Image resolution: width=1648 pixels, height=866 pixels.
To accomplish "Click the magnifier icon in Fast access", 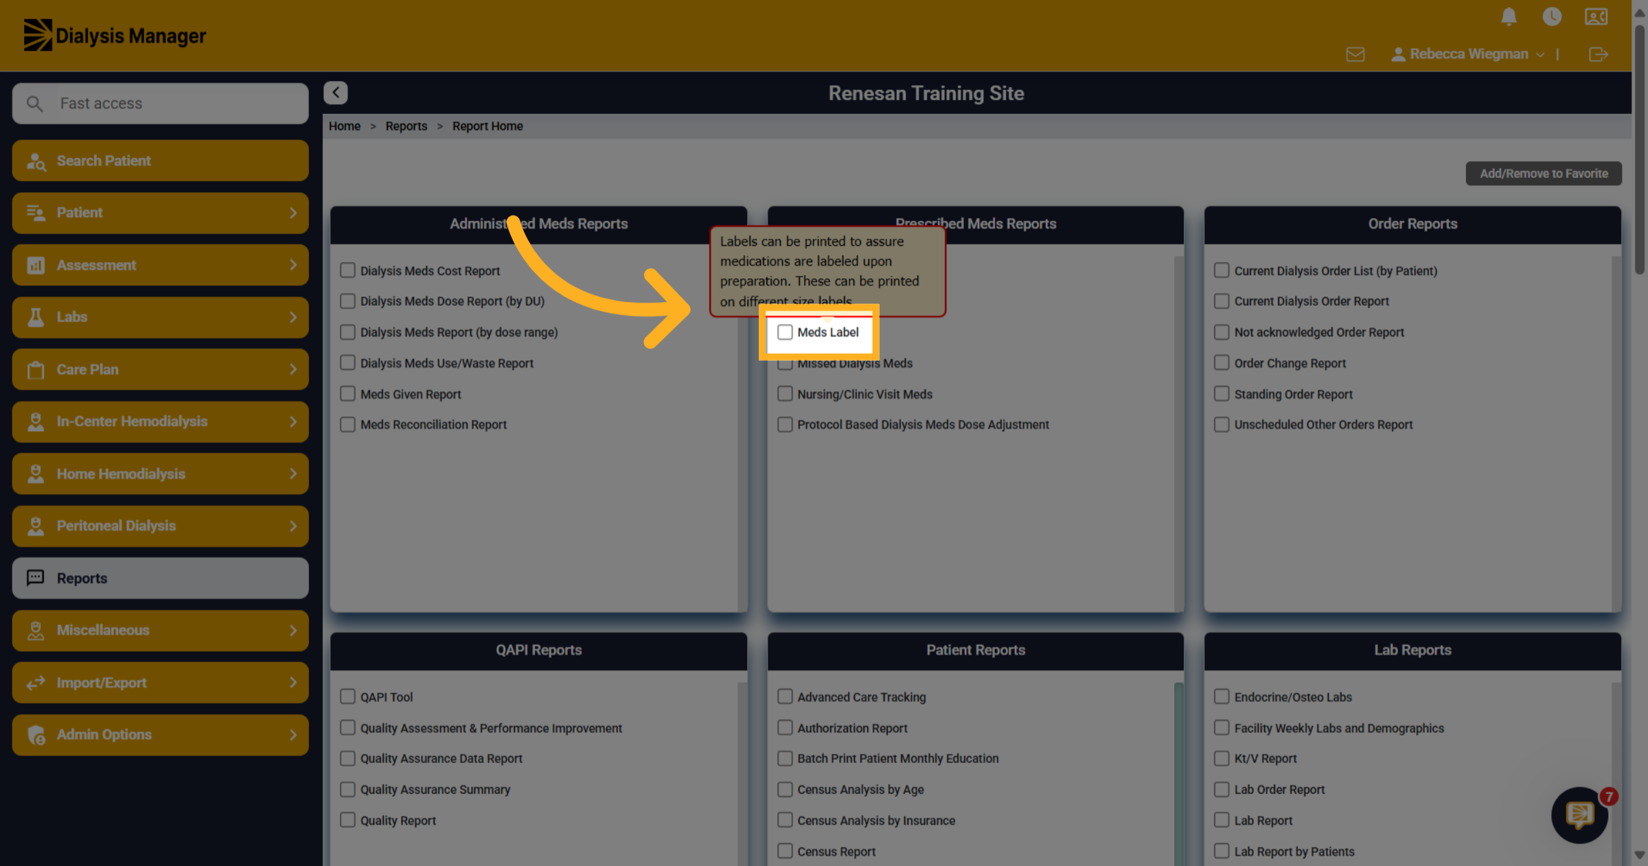I will point(34,104).
